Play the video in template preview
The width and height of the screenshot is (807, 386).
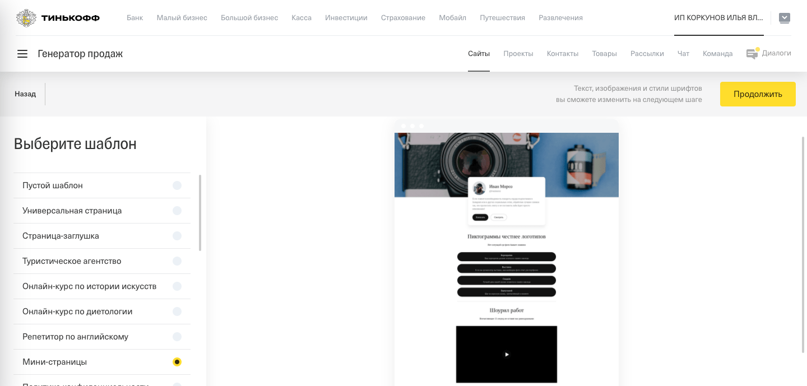click(507, 354)
